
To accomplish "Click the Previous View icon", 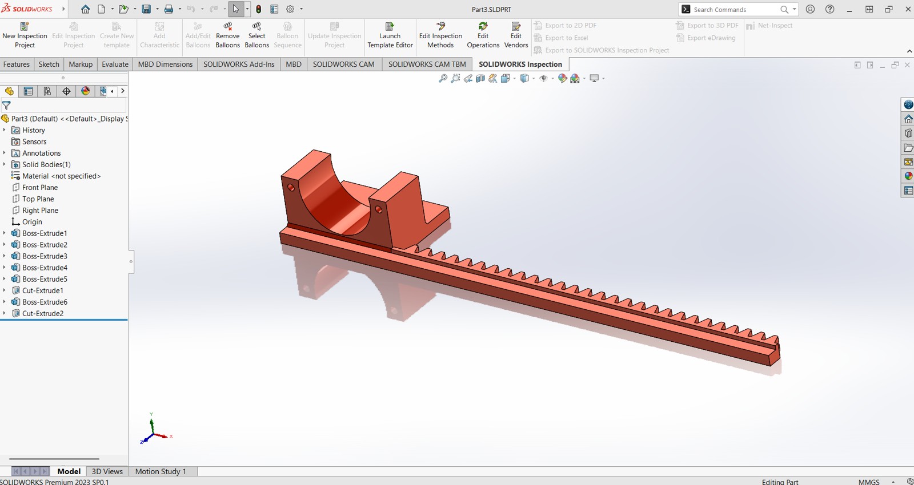I will 468,78.
